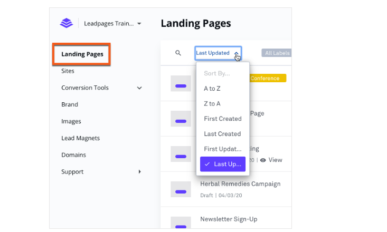
Task: Select Landing Pages in the sidebar
Action: [x=82, y=54]
